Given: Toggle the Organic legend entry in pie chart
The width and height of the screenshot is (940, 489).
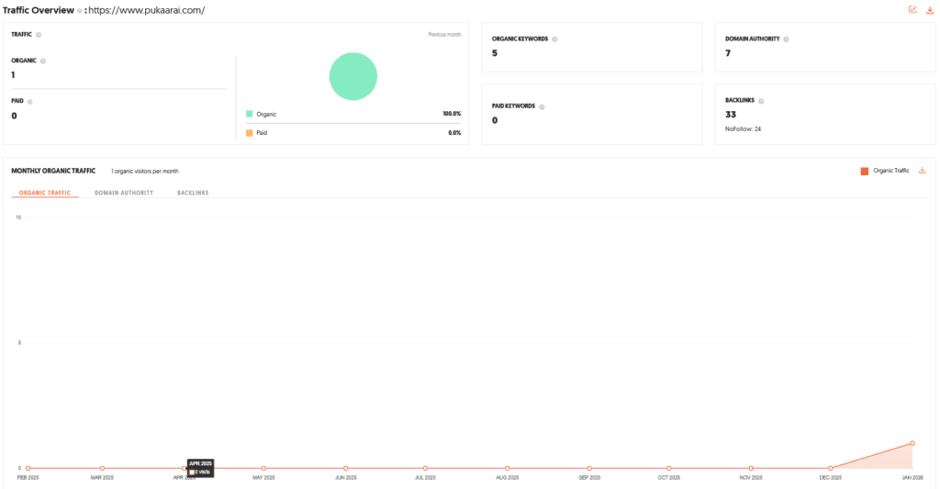Looking at the screenshot, I should (x=262, y=115).
